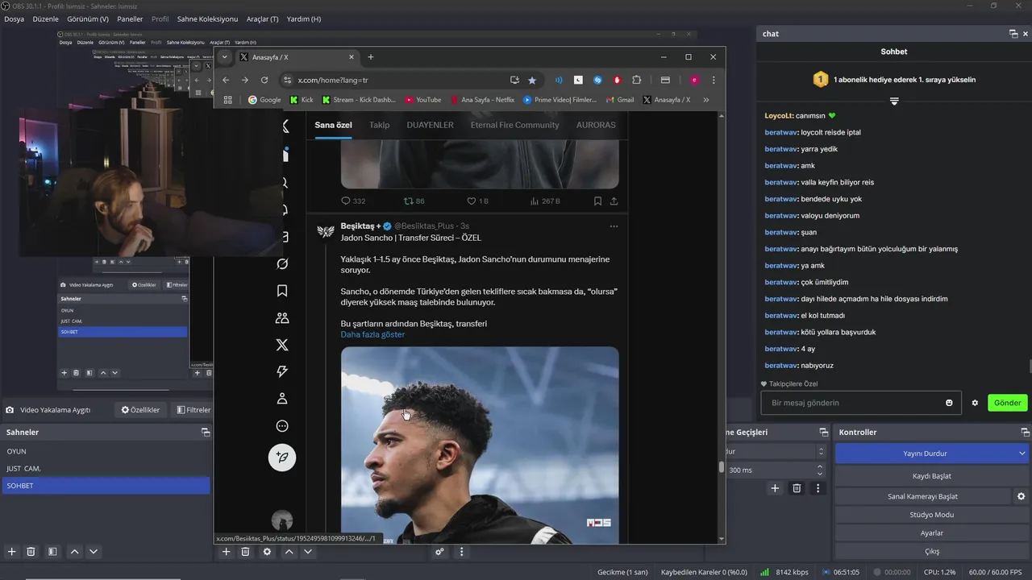Remove the scene transition with the trash icon

[797, 488]
